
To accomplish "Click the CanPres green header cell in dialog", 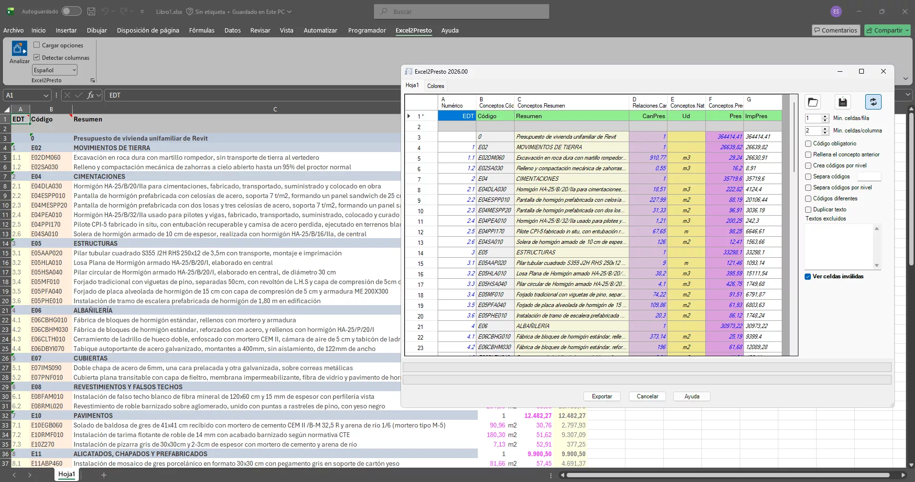I will pyautogui.click(x=648, y=116).
